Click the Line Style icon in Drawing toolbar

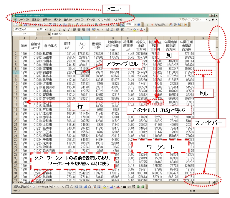(125, 187)
